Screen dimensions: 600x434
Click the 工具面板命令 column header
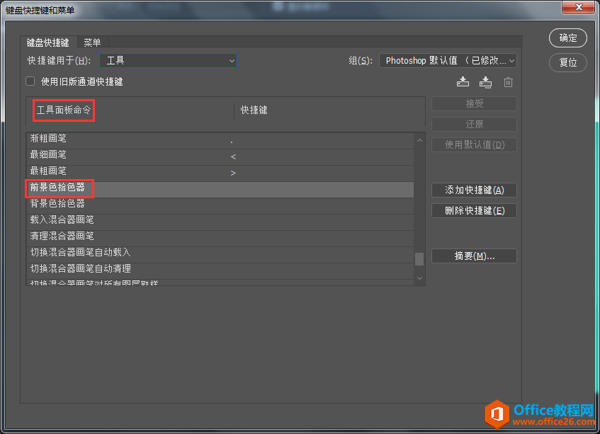[64, 110]
